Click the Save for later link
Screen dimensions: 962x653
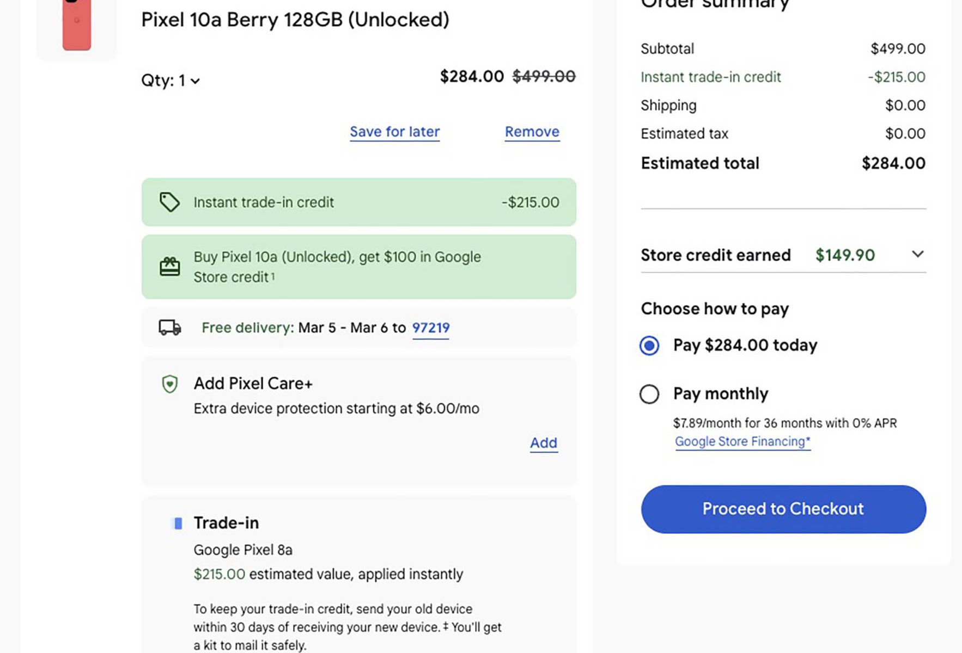[x=394, y=132]
